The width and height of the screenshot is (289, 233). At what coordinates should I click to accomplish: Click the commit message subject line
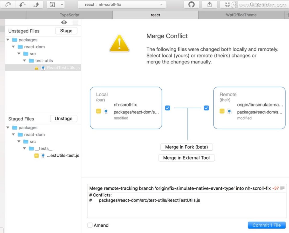pyautogui.click(x=180, y=188)
